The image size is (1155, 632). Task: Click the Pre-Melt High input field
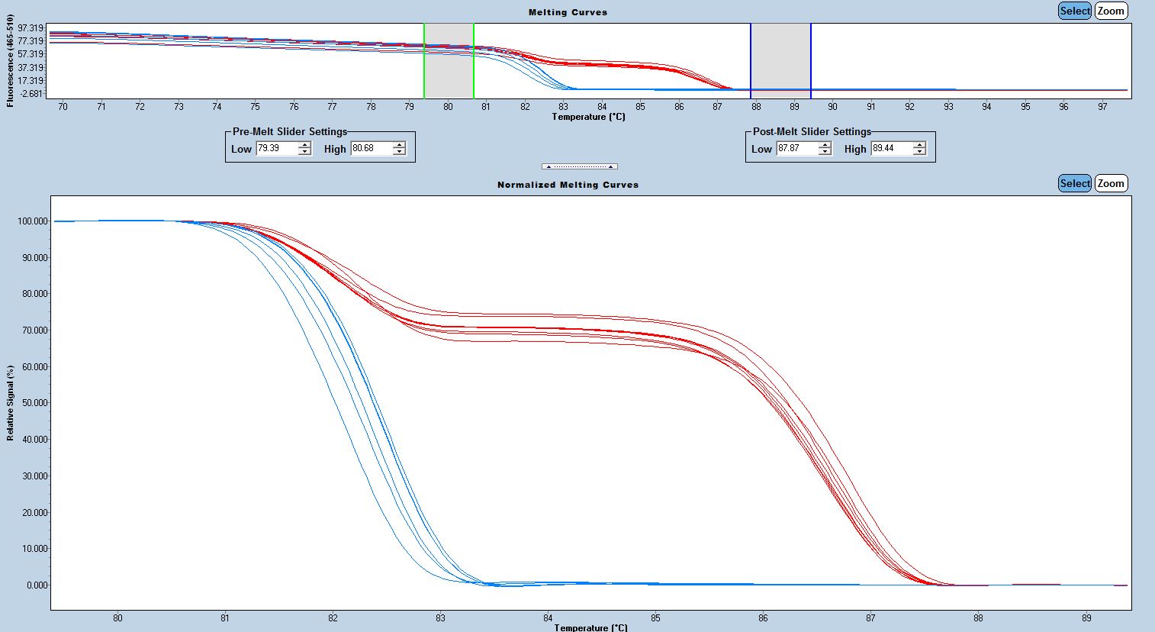coord(370,149)
